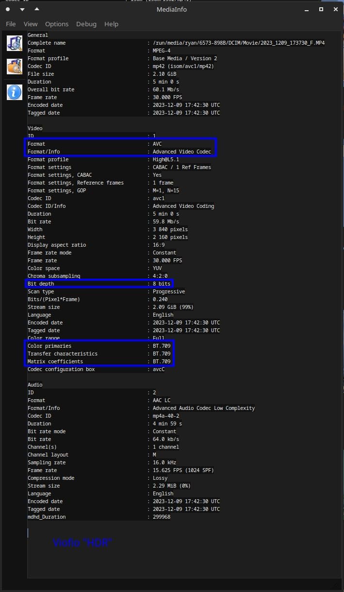Select the 60.1 Mb/s overall bit rate
The width and height of the screenshot is (344, 592).
(166, 89)
